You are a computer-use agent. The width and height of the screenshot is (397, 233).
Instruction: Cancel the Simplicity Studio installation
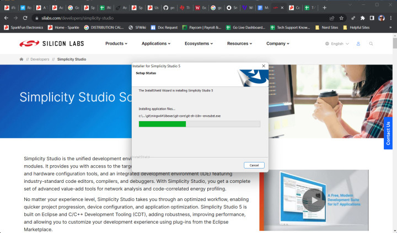point(254,165)
